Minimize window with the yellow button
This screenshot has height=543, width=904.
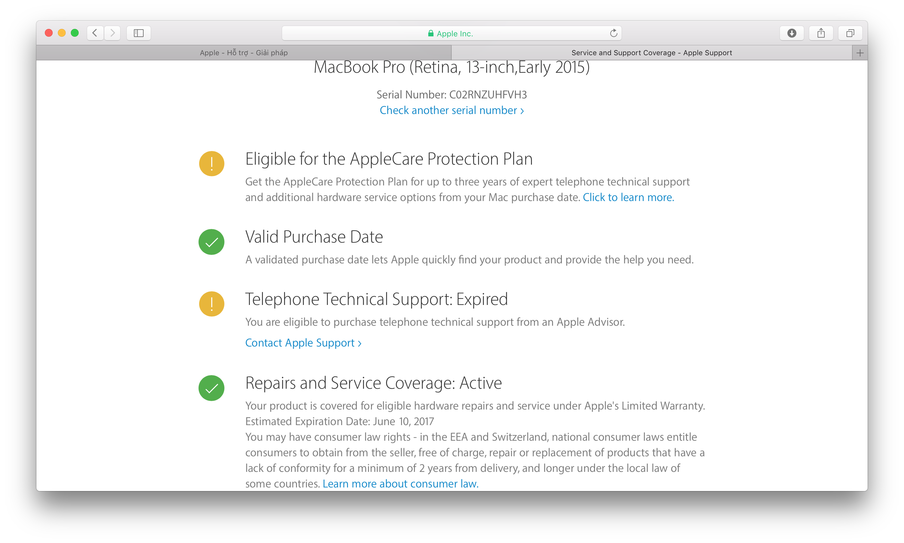tap(62, 33)
